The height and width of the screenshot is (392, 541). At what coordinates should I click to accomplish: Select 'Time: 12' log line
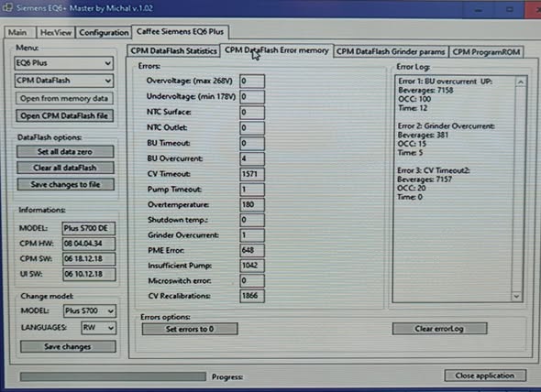click(x=413, y=108)
